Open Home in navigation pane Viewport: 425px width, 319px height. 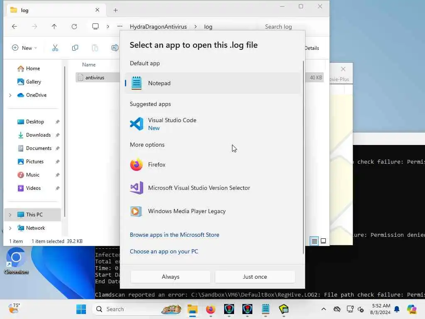point(33,69)
